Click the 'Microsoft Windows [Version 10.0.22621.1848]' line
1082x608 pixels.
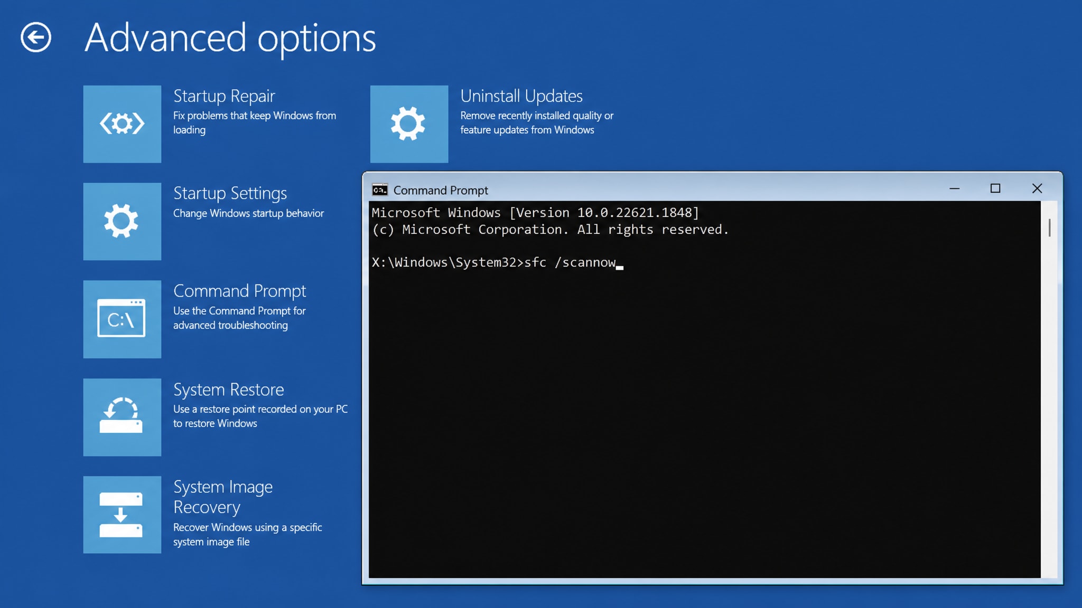coord(535,213)
